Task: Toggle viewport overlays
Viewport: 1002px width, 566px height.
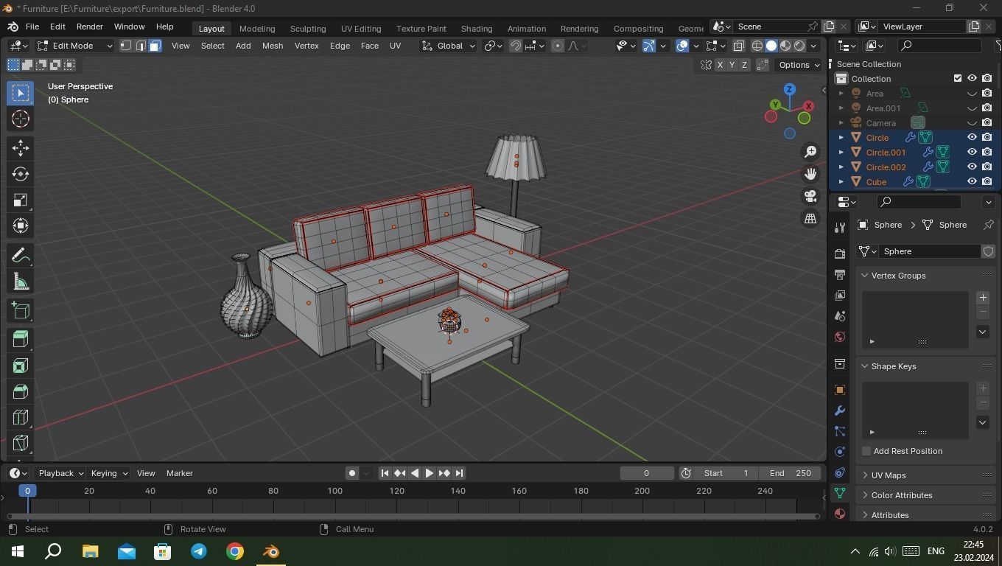Action: tap(682, 46)
